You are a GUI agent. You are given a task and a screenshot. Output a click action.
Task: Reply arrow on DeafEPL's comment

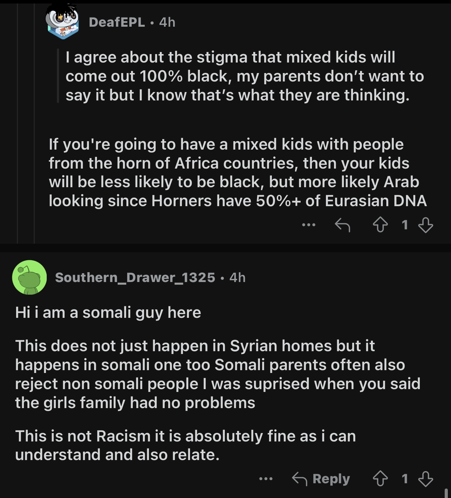[x=342, y=225]
